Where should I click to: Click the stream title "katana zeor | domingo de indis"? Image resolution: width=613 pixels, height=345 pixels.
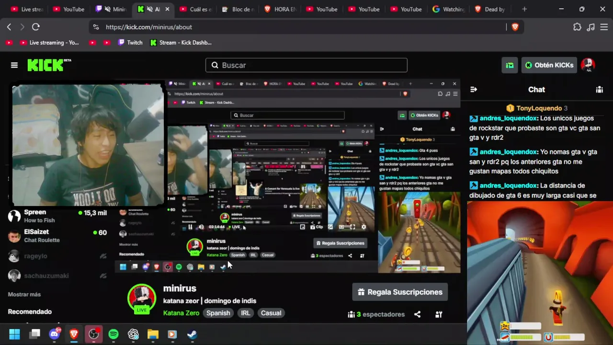(x=210, y=301)
